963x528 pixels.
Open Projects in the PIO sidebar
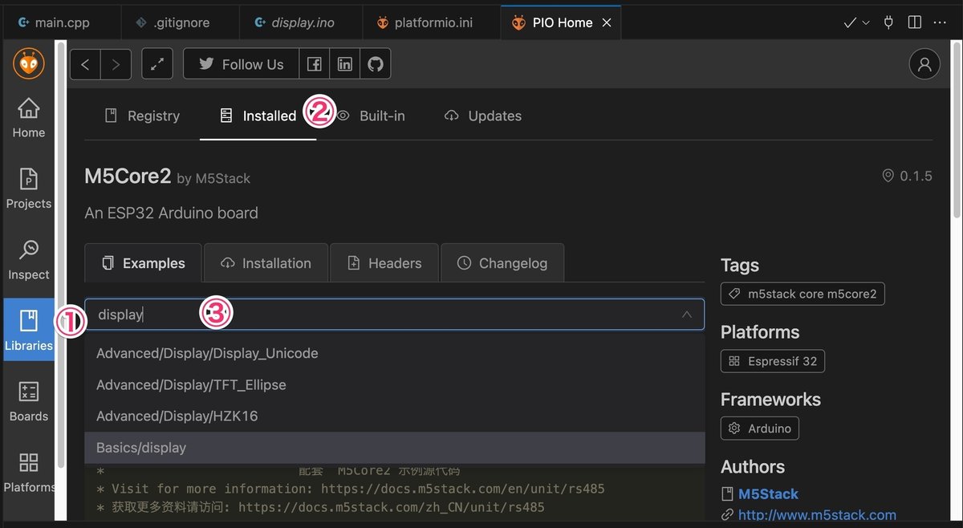[29, 189]
